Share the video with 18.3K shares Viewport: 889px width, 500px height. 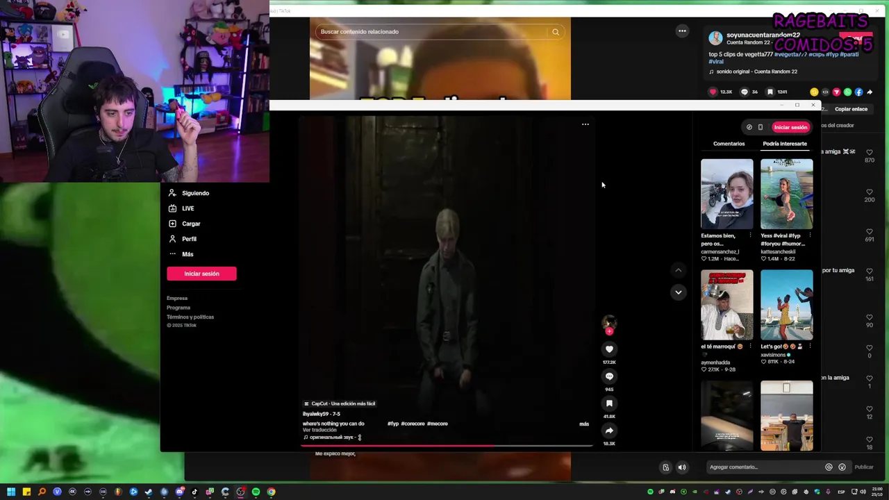pyautogui.click(x=609, y=431)
